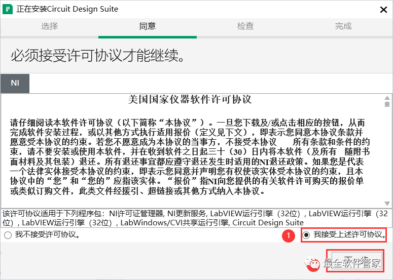Open the NI license tab
This screenshot has width=393, height=280.
point(15,83)
